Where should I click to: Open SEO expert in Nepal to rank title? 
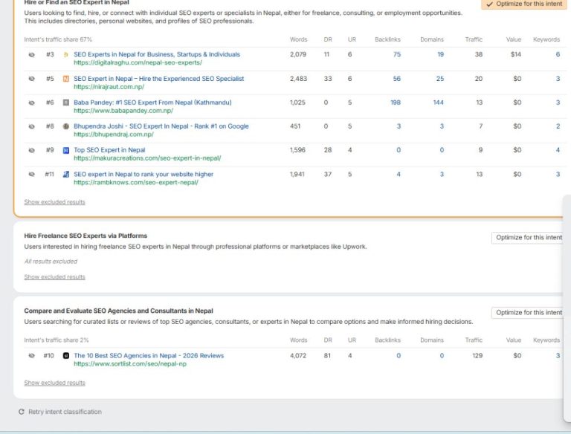tap(143, 174)
